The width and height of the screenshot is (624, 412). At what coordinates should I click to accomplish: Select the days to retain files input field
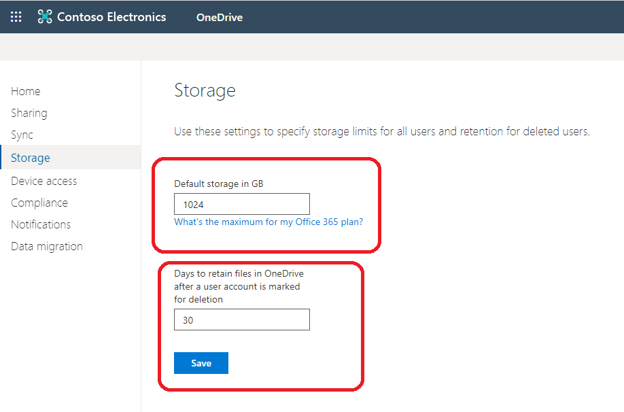241,319
